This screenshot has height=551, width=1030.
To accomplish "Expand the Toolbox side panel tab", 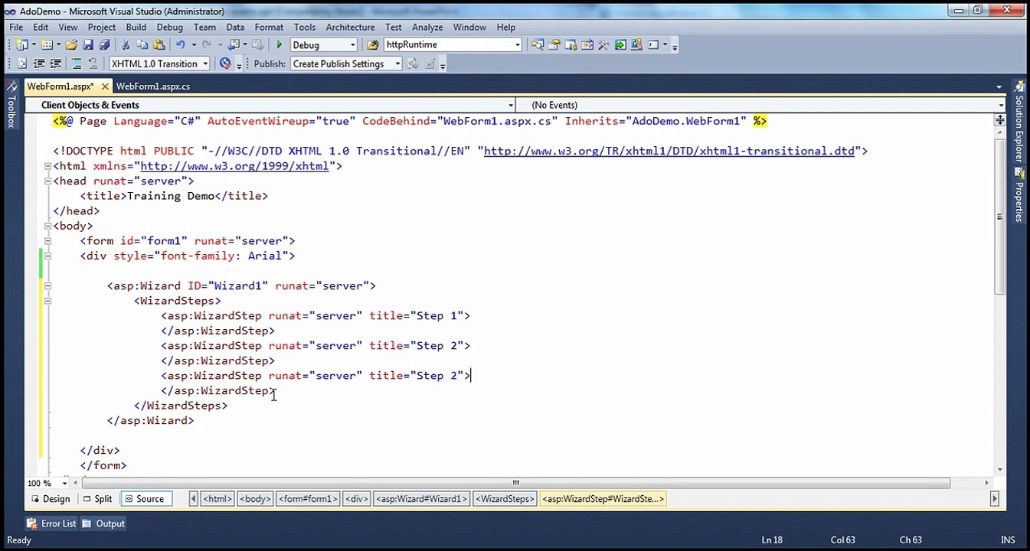I will [11, 104].
